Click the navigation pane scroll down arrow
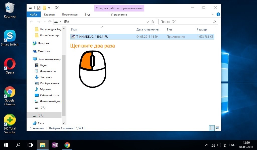The height and width of the screenshot is (150, 257). click(63, 123)
